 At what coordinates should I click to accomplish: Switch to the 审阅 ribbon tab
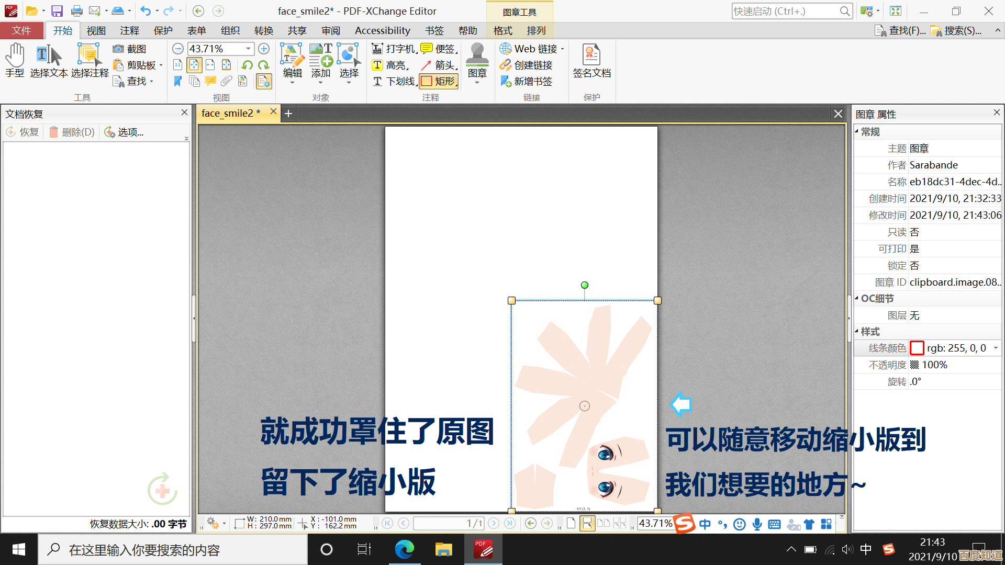pos(330,30)
